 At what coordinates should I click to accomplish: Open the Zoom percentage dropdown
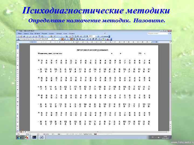click(x=96, y=36)
